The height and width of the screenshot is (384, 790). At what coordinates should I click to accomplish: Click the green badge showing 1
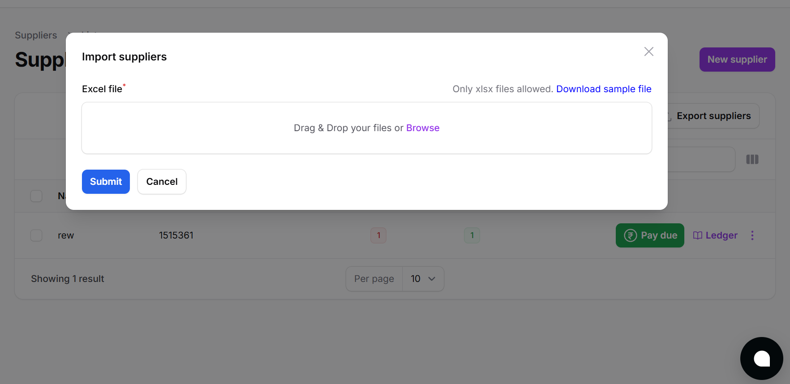pos(472,235)
